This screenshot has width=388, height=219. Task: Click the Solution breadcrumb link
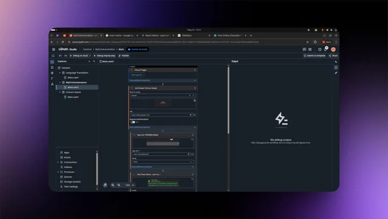(87, 49)
